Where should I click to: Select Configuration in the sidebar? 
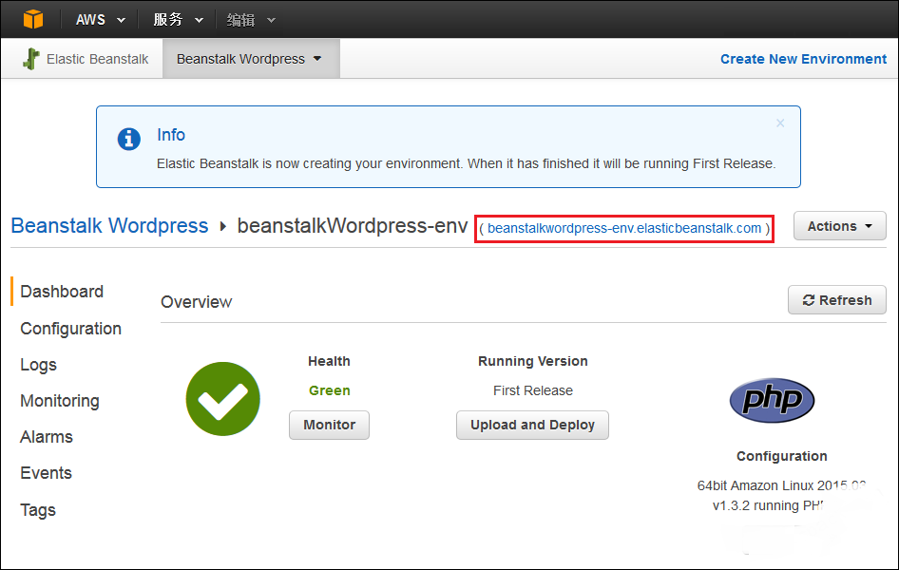click(71, 329)
